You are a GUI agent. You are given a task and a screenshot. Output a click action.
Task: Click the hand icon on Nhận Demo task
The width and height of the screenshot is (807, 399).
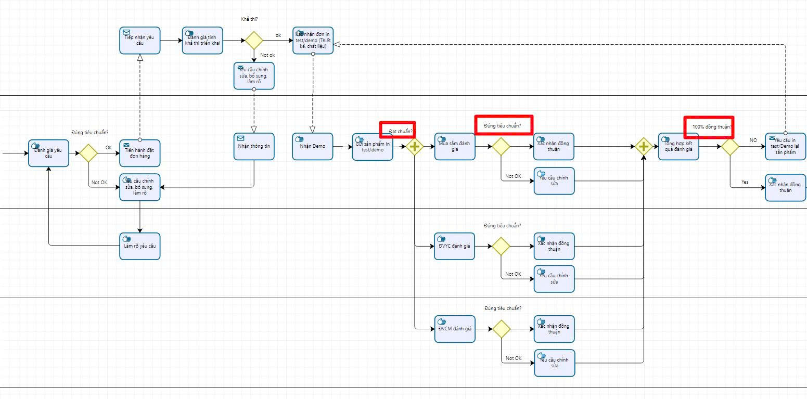[300, 138]
